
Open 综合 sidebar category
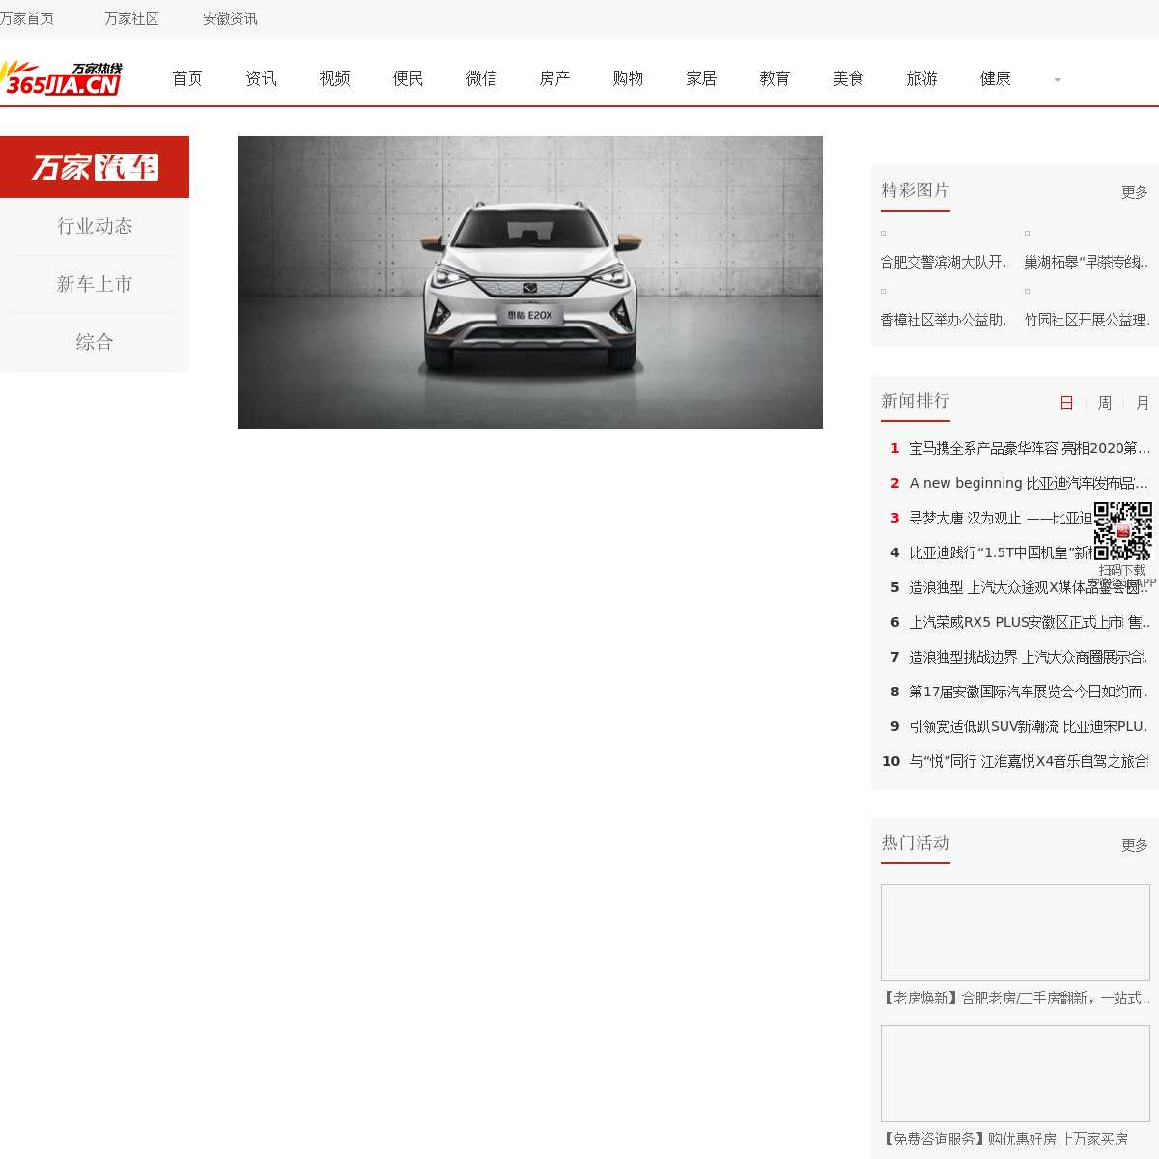(x=95, y=342)
